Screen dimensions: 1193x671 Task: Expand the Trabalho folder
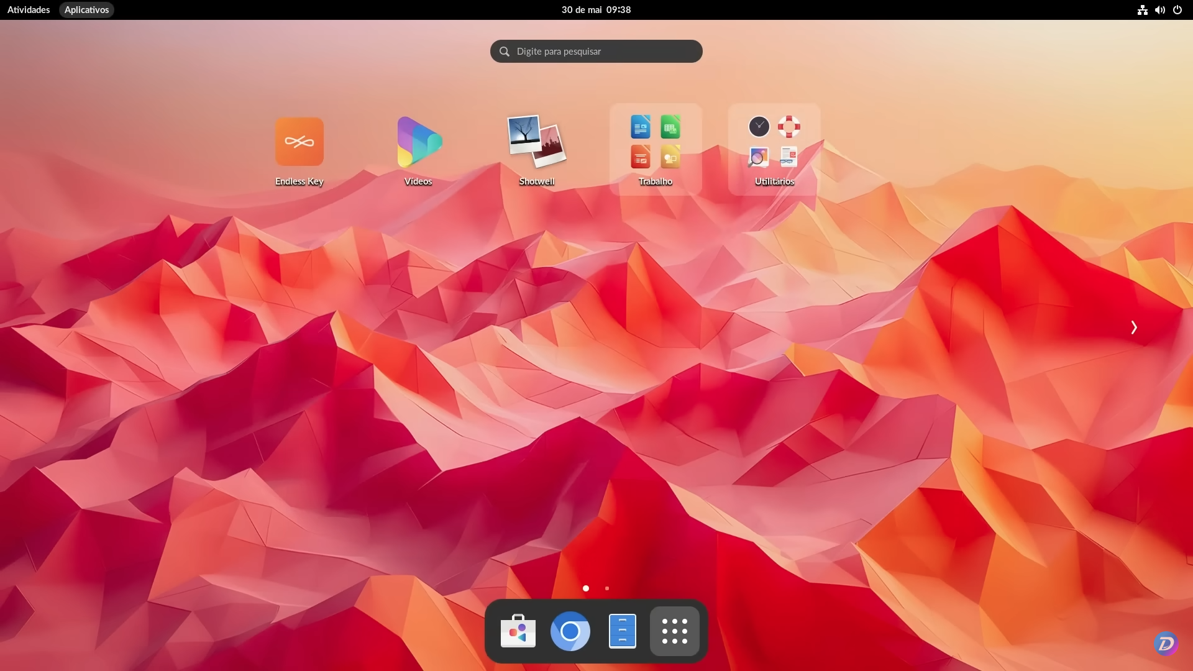[x=655, y=142]
